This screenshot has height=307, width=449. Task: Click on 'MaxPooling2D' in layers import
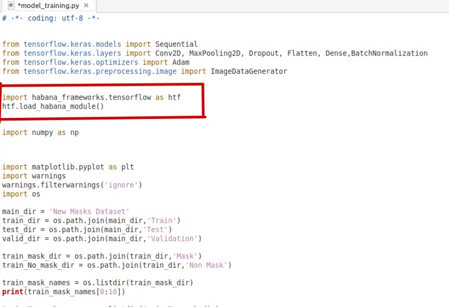coord(214,53)
